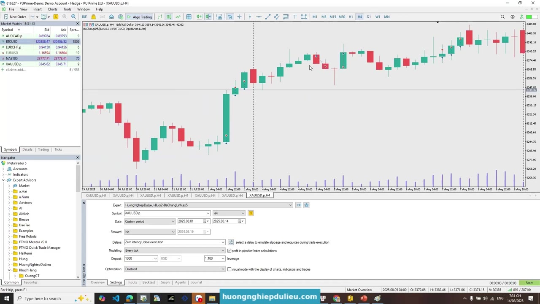Image resolution: width=540 pixels, height=304 pixels.
Task: Click the Deposit amount field showing 1000
Action: tap(141, 258)
